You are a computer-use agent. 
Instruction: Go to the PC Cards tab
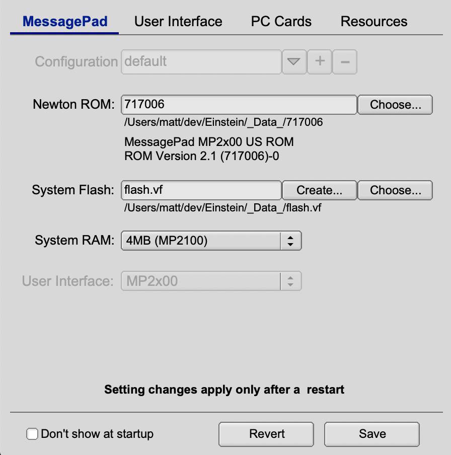click(281, 22)
